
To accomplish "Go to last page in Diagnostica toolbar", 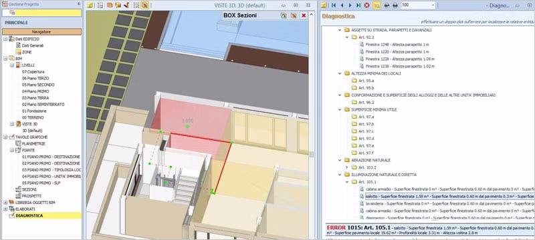I will 358,5.
